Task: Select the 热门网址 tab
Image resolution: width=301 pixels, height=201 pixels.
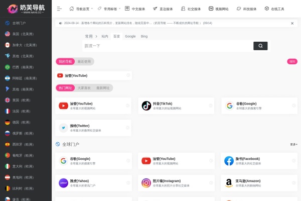Action: (x=65, y=88)
